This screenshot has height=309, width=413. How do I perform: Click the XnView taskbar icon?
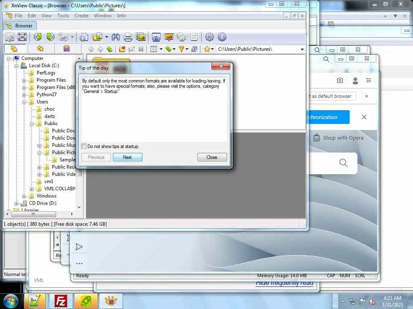pos(111,301)
